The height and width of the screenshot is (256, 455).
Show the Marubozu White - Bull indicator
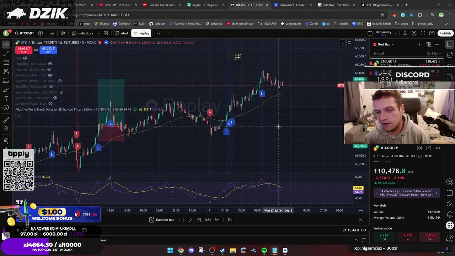coord(50,75)
